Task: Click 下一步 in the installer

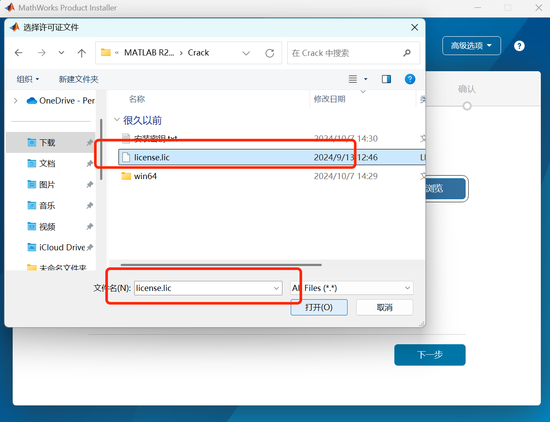Action: coord(430,355)
